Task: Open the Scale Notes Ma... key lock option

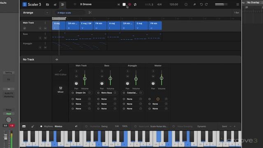Action: click(x=159, y=126)
